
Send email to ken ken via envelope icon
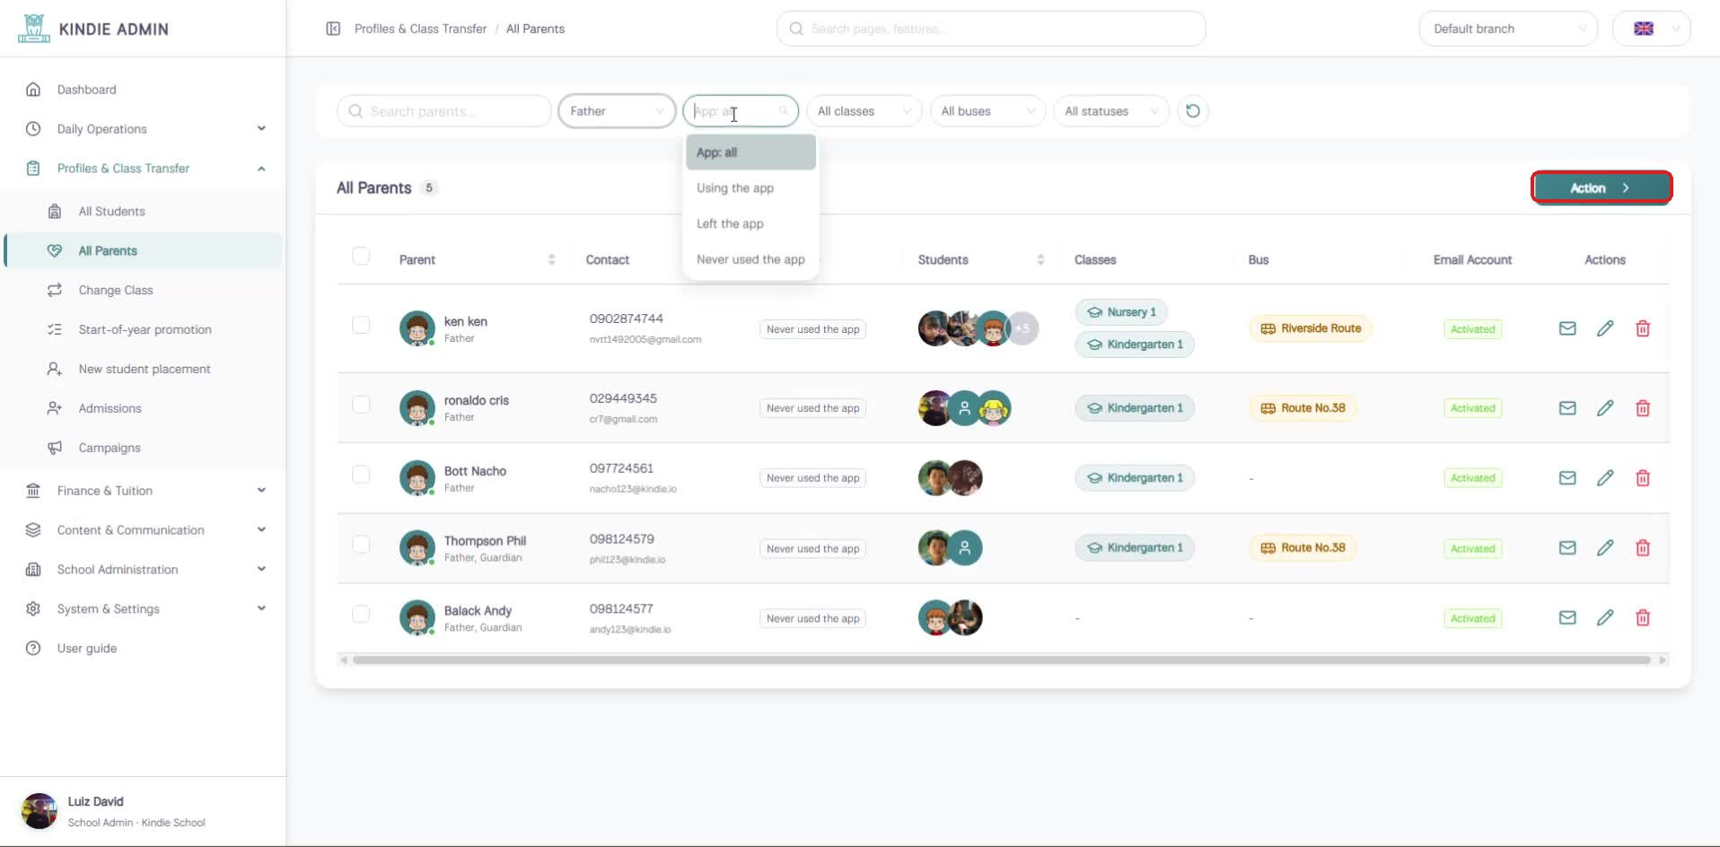(x=1567, y=328)
